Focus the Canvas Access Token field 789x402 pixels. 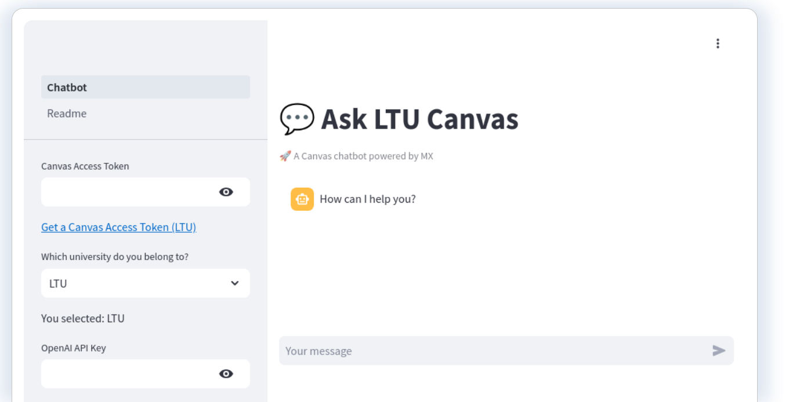128,192
